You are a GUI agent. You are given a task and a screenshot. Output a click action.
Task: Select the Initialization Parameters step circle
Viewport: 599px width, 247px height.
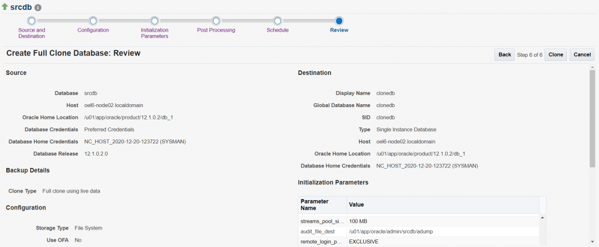154,21
